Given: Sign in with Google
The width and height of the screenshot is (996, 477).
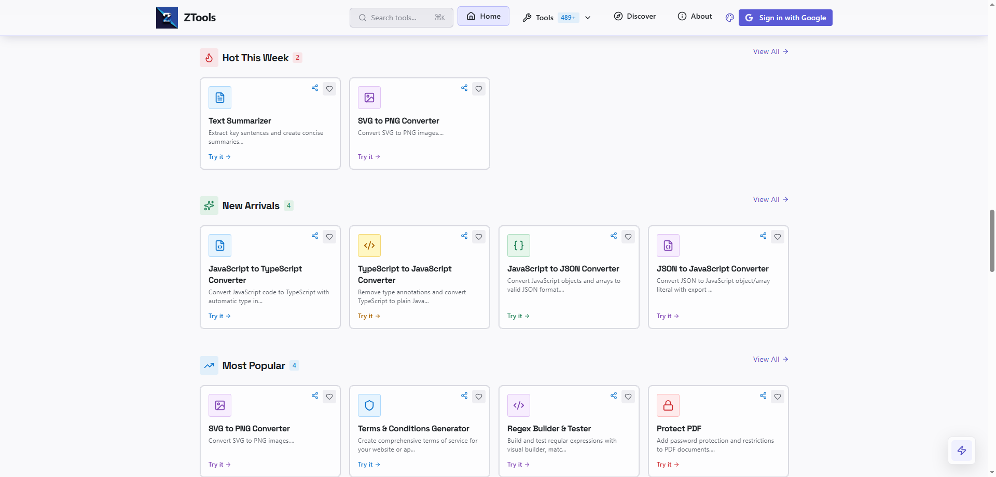Looking at the screenshot, I should click(x=785, y=18).
